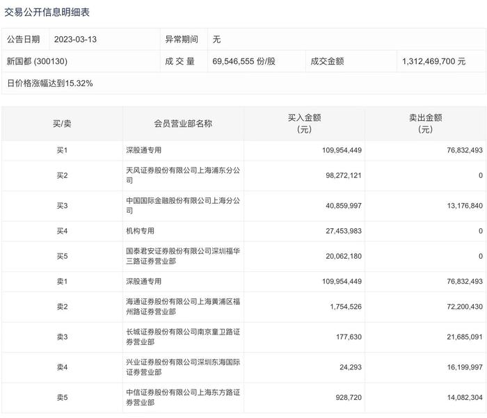The height and width of the screenshot is (418, 487).
Task: Click 天风证券股份有限公司上海浦东分公司 branch name
Action: point(183,175)
